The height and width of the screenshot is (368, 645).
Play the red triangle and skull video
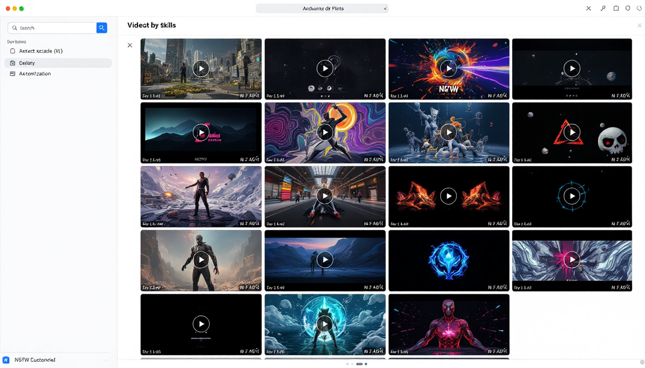point(572,132)
